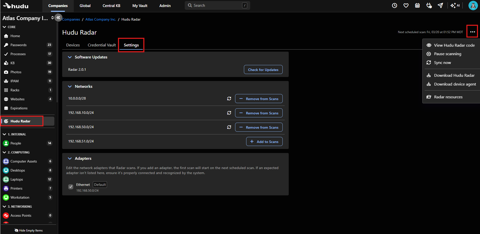Collapse the 3. NETWORKING sidebar section
The image size is (480, 234).
17,206
